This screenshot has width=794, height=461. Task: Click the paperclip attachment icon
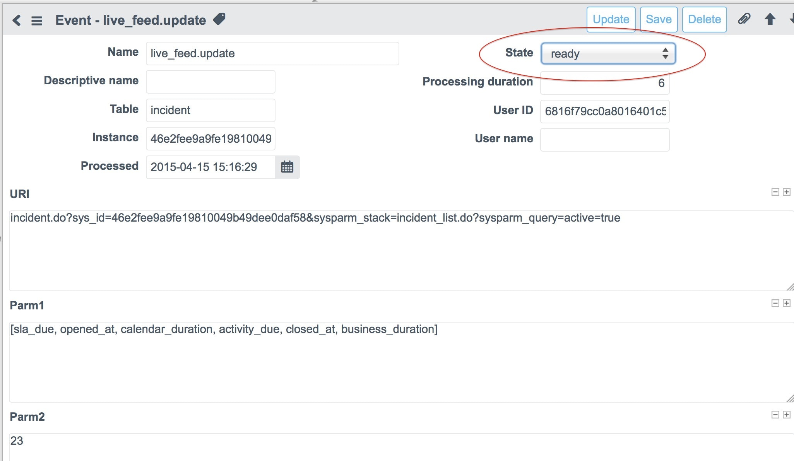pyautogui.click(x=744, y=19)
